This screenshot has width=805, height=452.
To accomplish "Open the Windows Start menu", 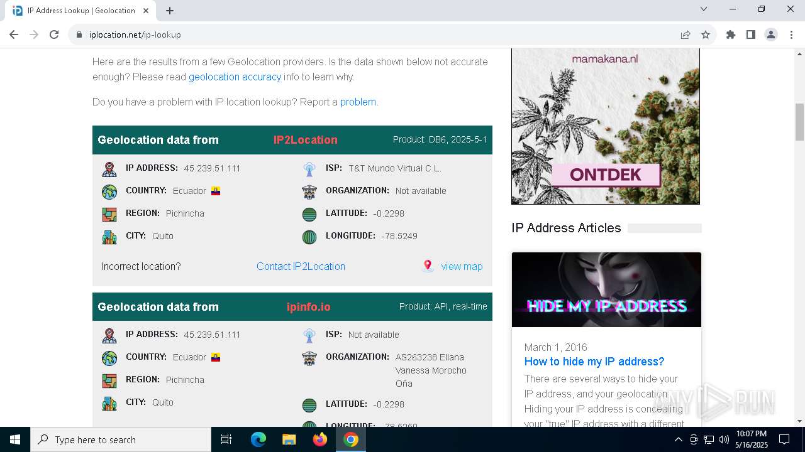I will [x=15, y=439].
